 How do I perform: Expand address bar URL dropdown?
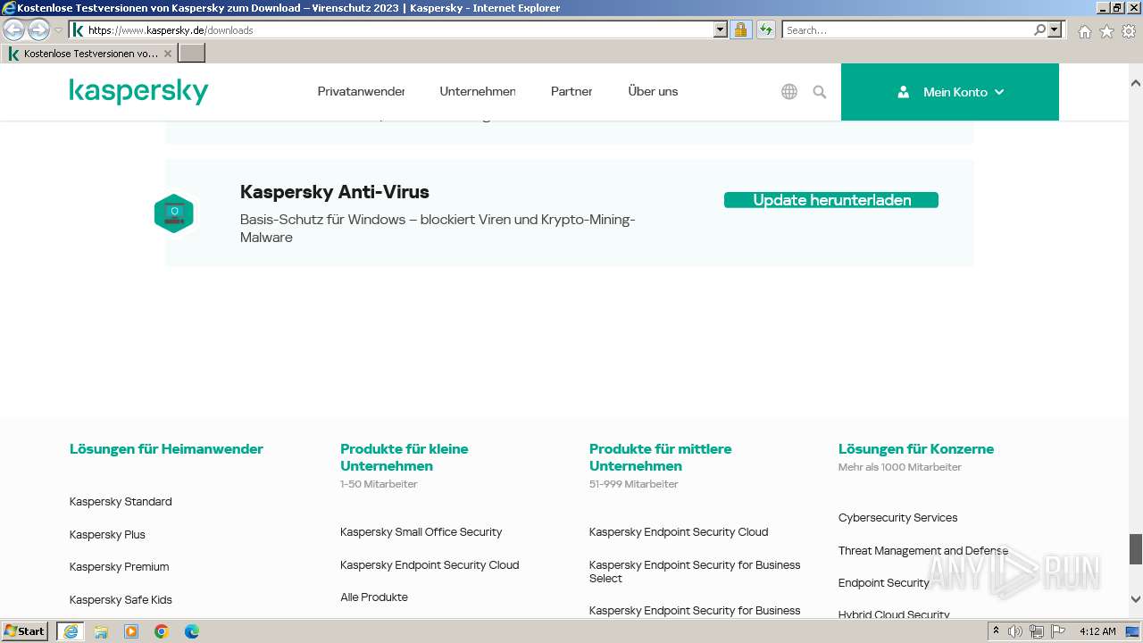[x=721, y=29]
